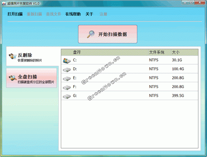
Task: Choose the greyed 查找文件 menu item
Action: (x=53, y=14)
